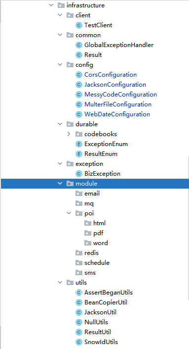This screenshot has width=189, height=349.
Task: Click the codebooks folder icon
Action: click(79, 134)
